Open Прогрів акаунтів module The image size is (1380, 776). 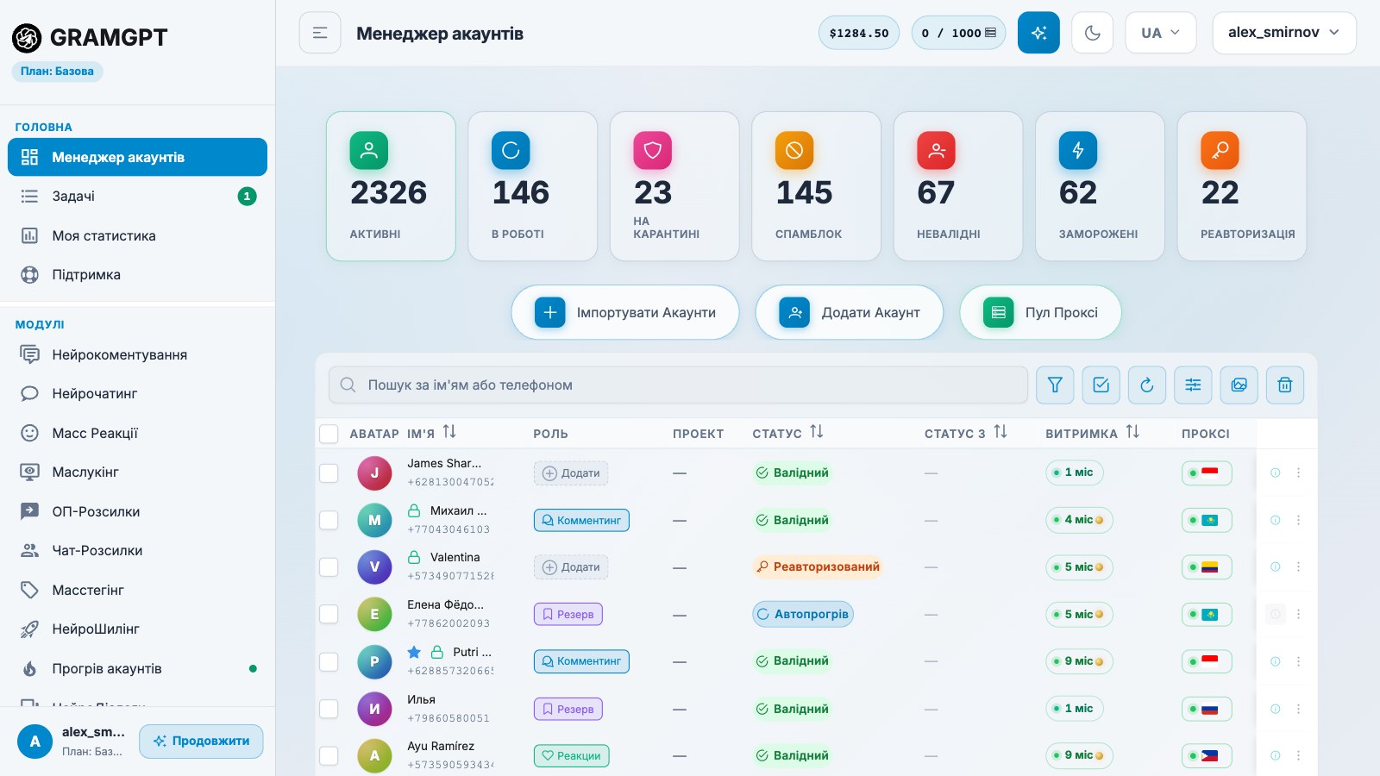click(x=137, y=668)
